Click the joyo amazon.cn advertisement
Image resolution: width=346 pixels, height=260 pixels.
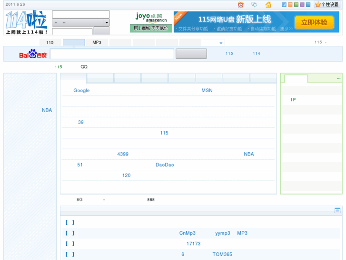click(151, 22)
